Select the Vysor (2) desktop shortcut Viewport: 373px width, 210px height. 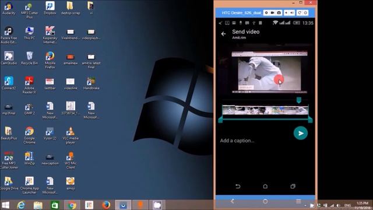click(x=50, y=134)
